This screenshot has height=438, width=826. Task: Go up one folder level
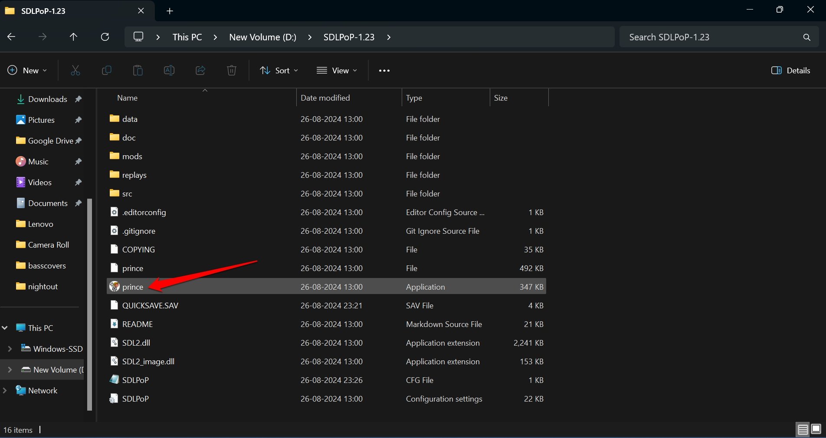click(73, 37)
